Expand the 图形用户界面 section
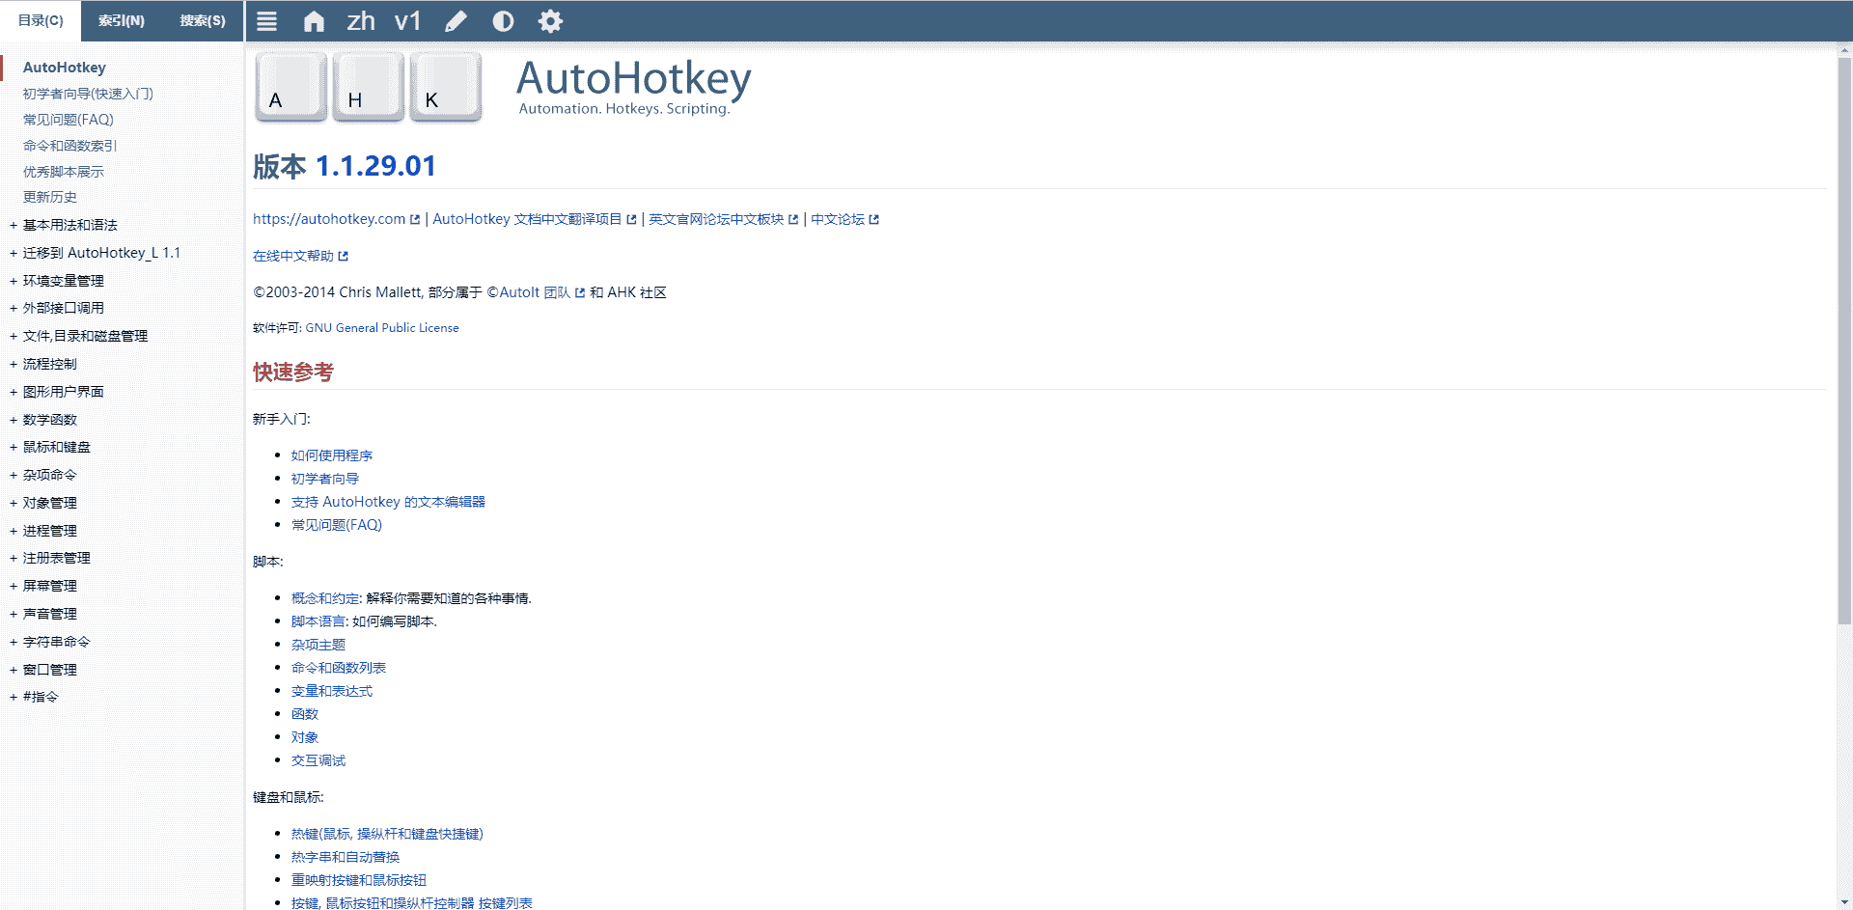Screen dimensions: 1853x910 tap(14, 392)
